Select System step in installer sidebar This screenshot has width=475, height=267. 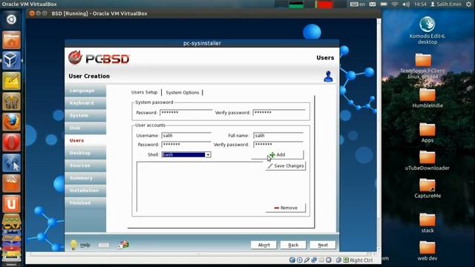click(85, 116)
